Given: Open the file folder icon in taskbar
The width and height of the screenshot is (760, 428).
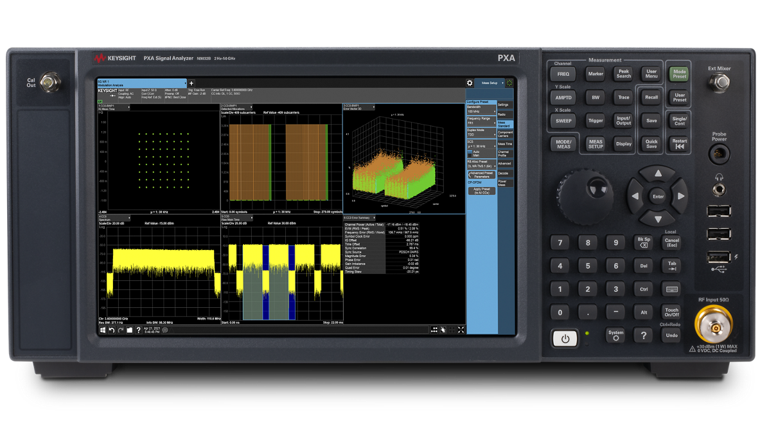Looking at the screenshot, I should click(x=129, y=330).
